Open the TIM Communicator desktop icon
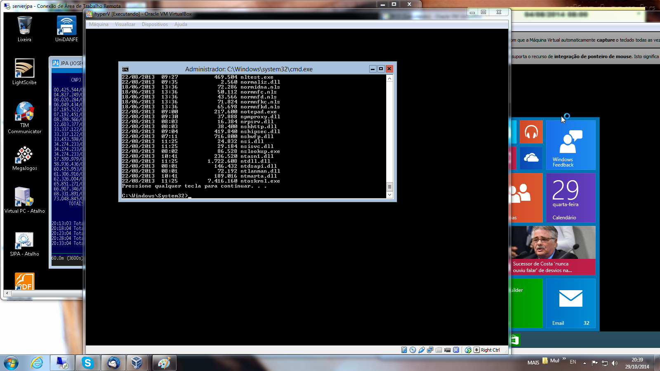 click(24, 117)
